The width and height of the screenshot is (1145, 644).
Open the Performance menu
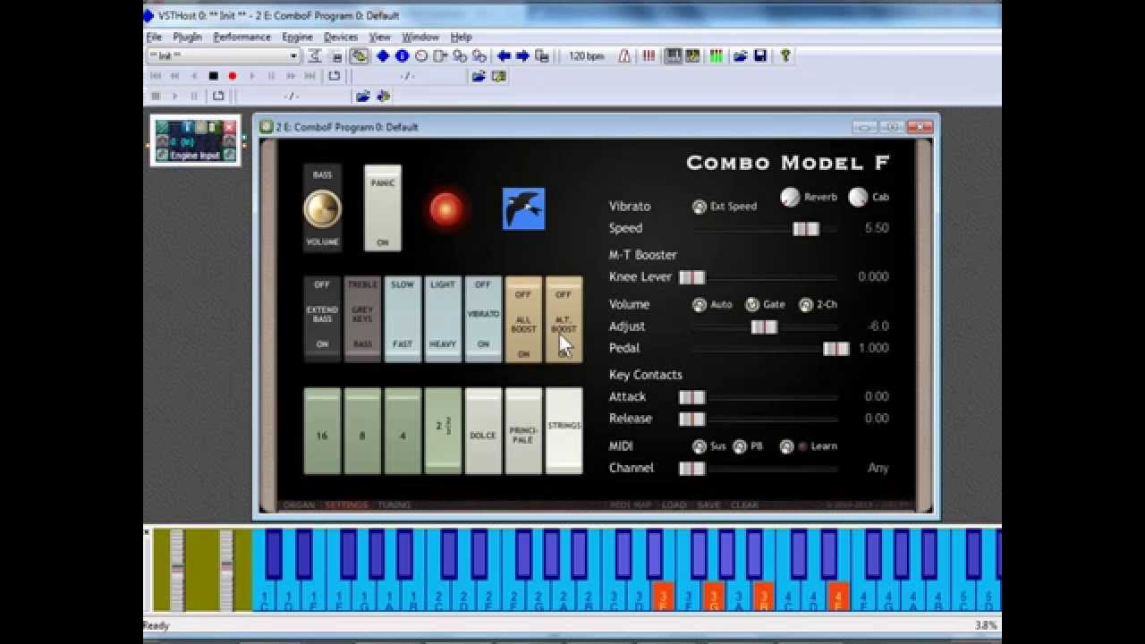[x=242, y=37]
